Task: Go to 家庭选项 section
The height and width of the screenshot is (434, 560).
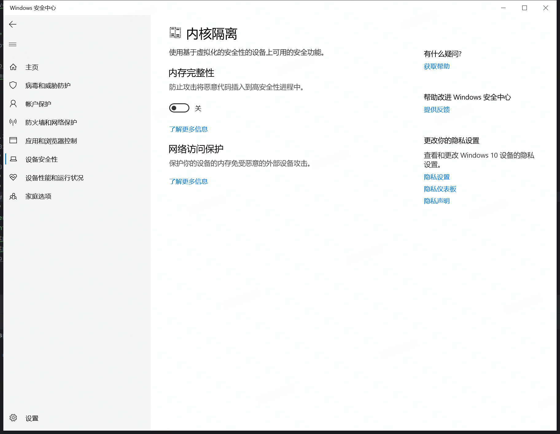Action: point(38,196)
